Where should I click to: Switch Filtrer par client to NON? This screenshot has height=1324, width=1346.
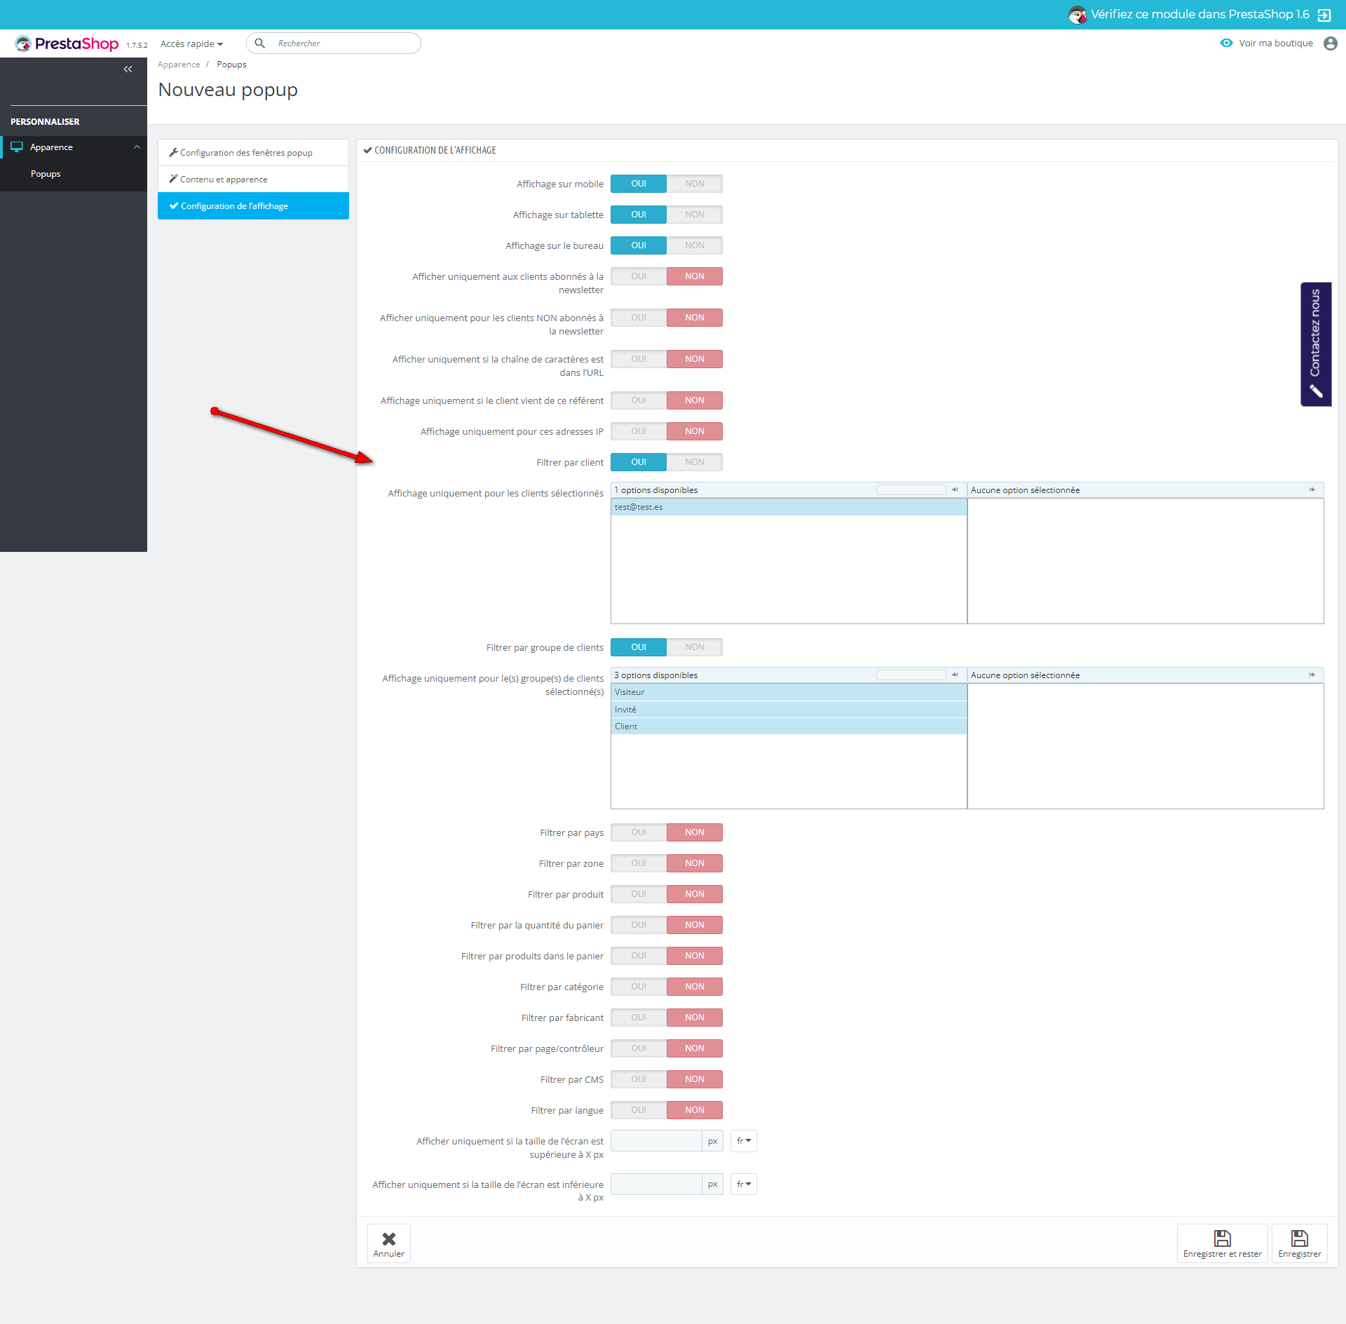[x=694, y=462]
